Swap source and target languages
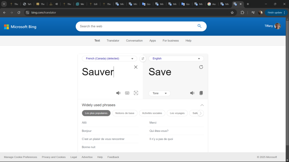Screen dimensions: 289x162 click(x=143, y=58)
